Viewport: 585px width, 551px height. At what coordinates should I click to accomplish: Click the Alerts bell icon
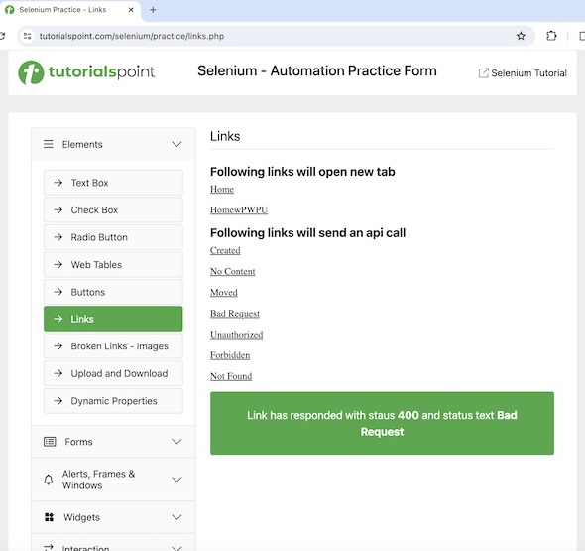point(49,480)
